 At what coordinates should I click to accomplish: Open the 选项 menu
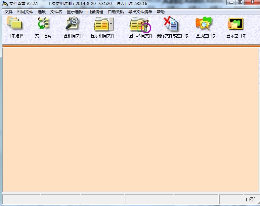point(41,12)
